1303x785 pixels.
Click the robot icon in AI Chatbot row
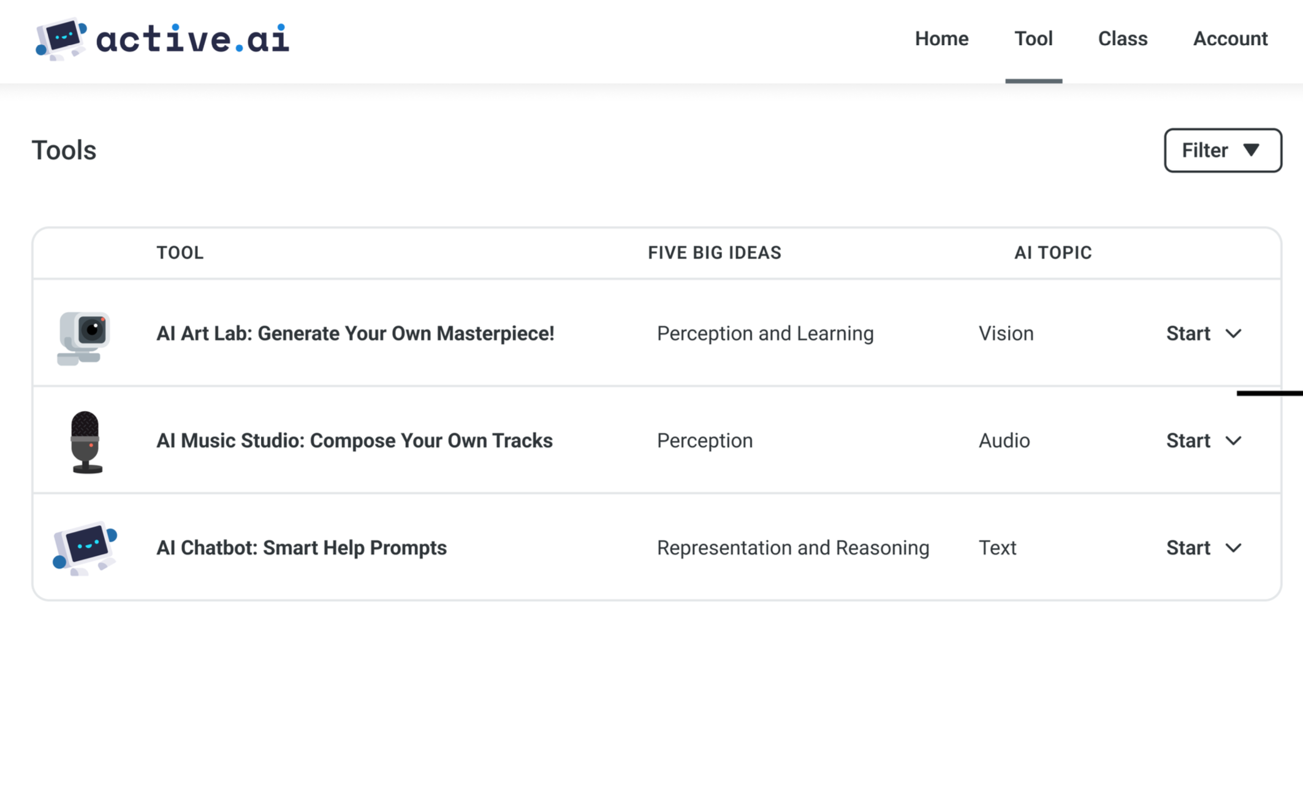[85, 548]
